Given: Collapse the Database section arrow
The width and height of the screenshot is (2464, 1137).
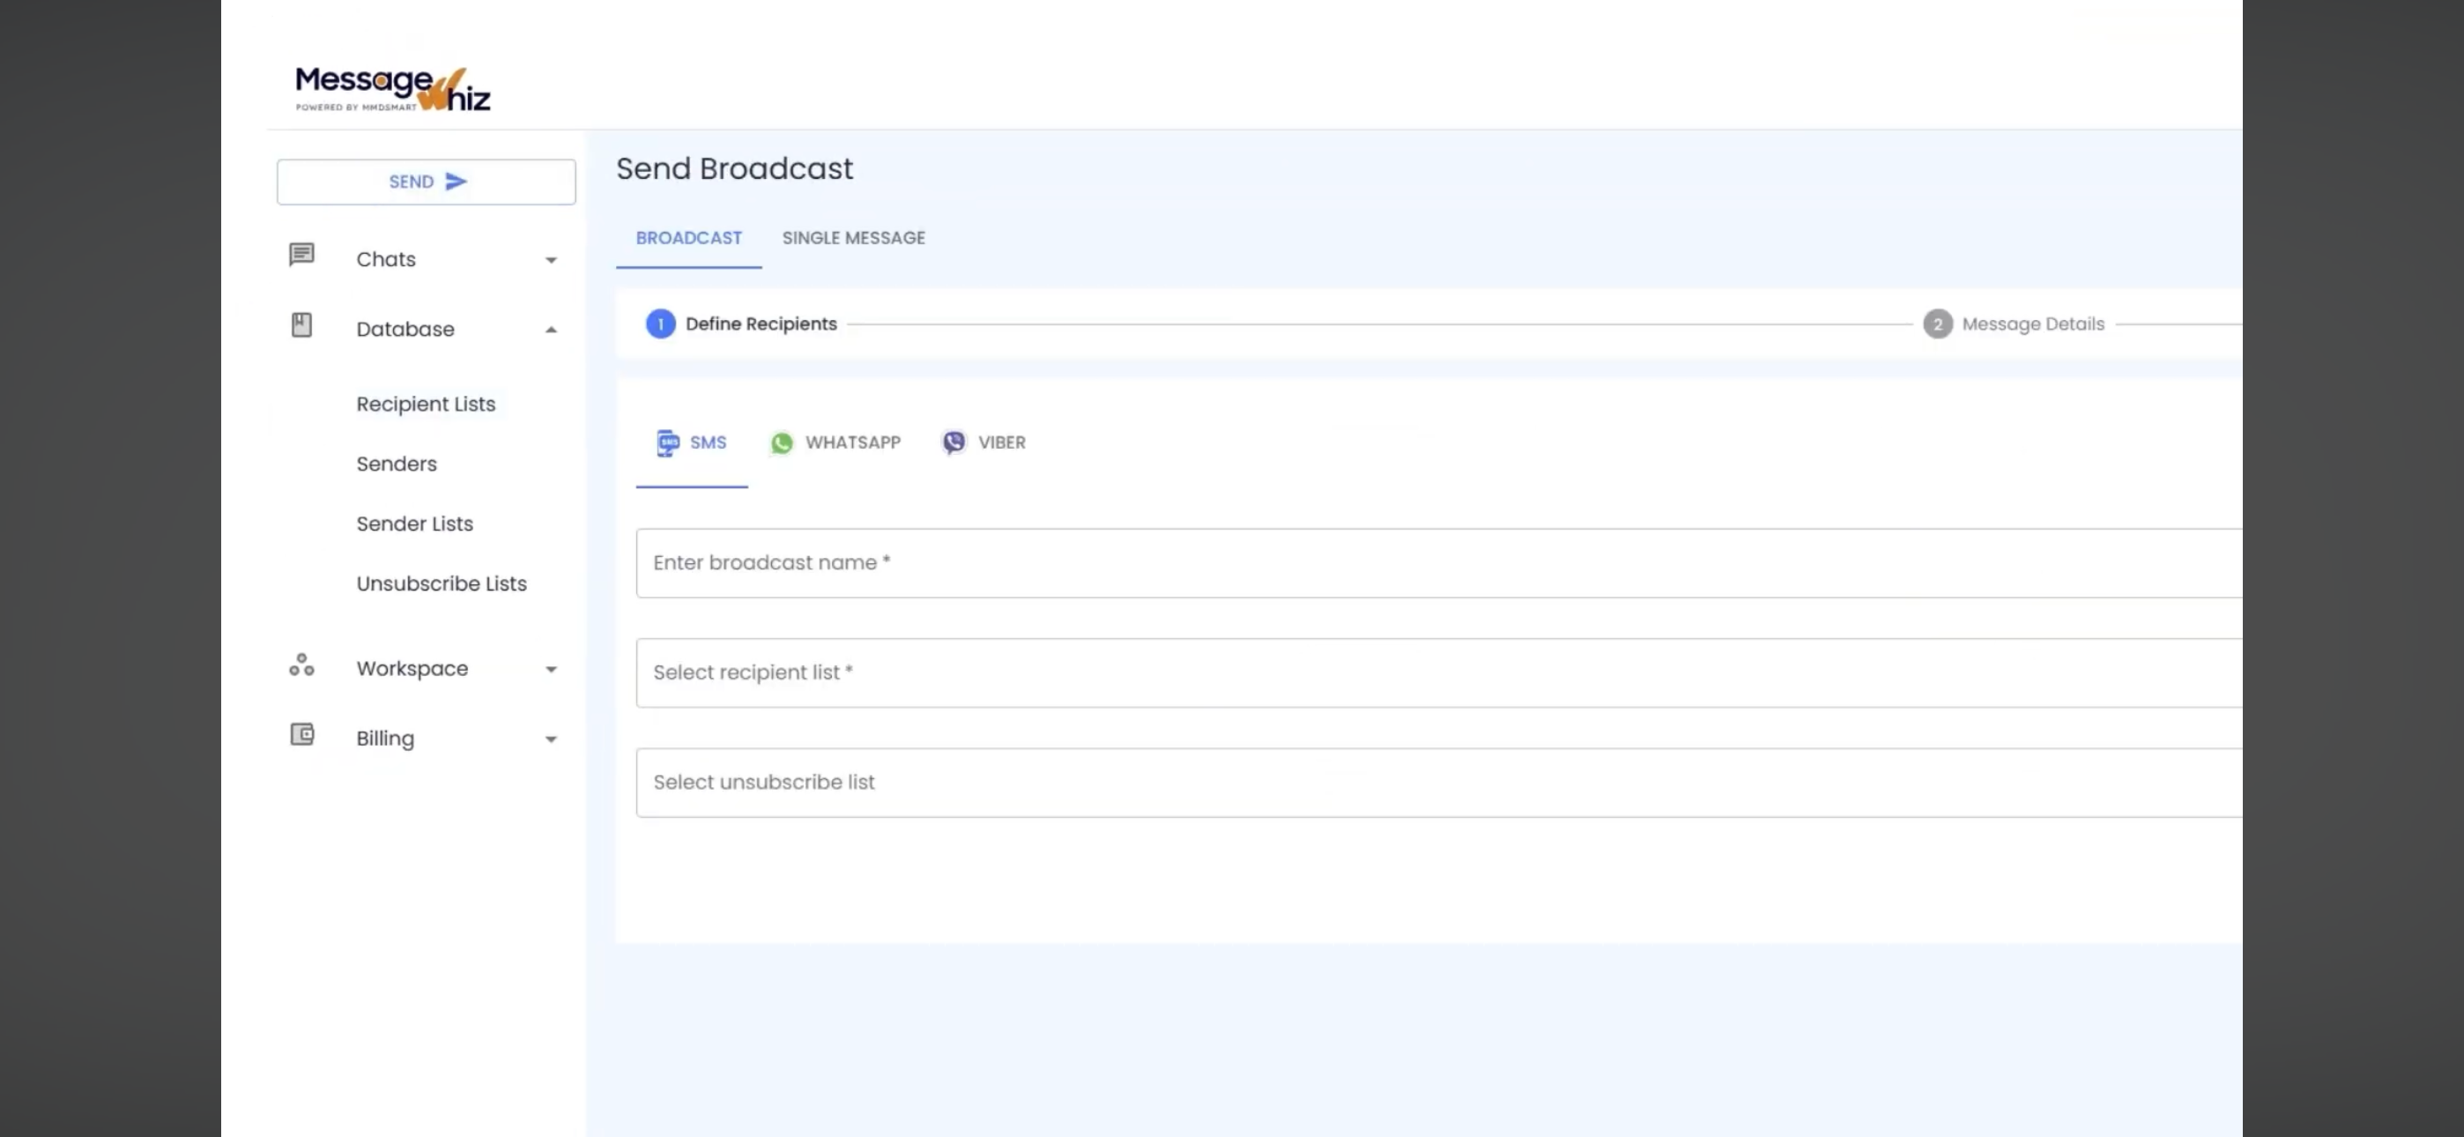Looking at the screenshot, I should [x=551, y=331].
